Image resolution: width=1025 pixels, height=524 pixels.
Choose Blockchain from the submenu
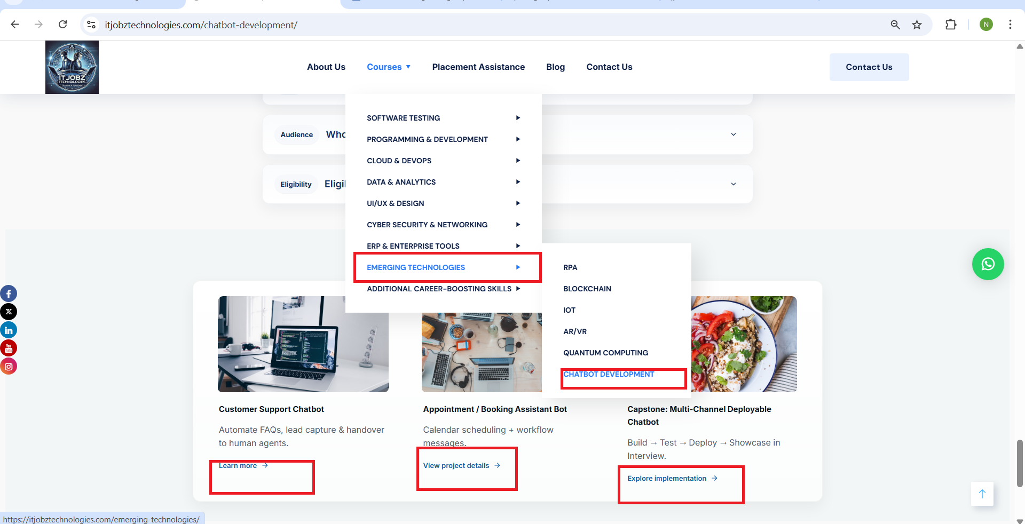coord(587,289)
